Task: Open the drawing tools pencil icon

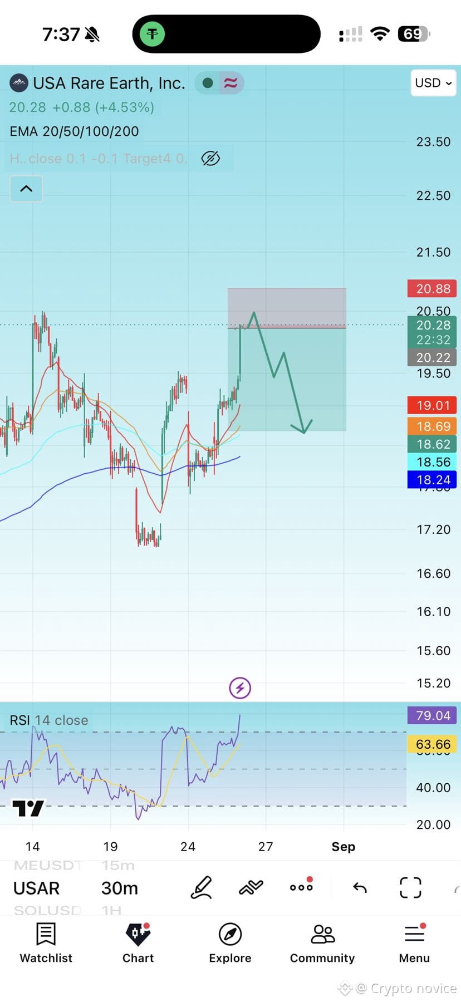Action: pos(201,887)
